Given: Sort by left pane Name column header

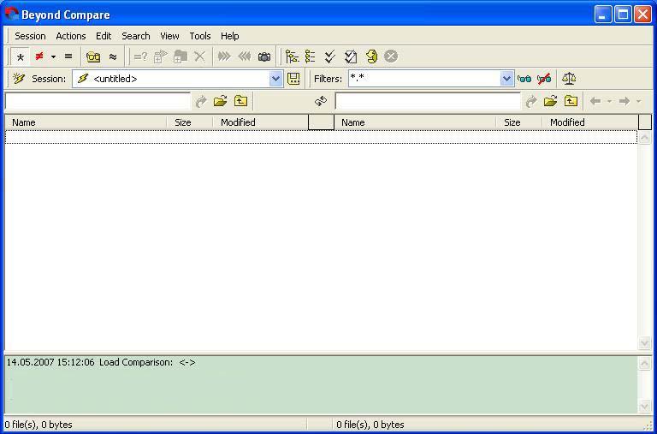Looking at the screenshot, I should 86,122.
